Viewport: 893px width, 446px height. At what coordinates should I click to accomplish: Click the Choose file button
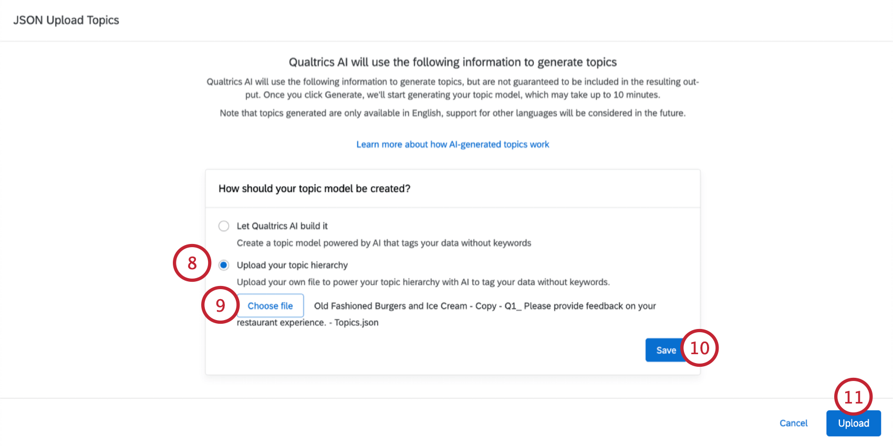click(270, 306)
